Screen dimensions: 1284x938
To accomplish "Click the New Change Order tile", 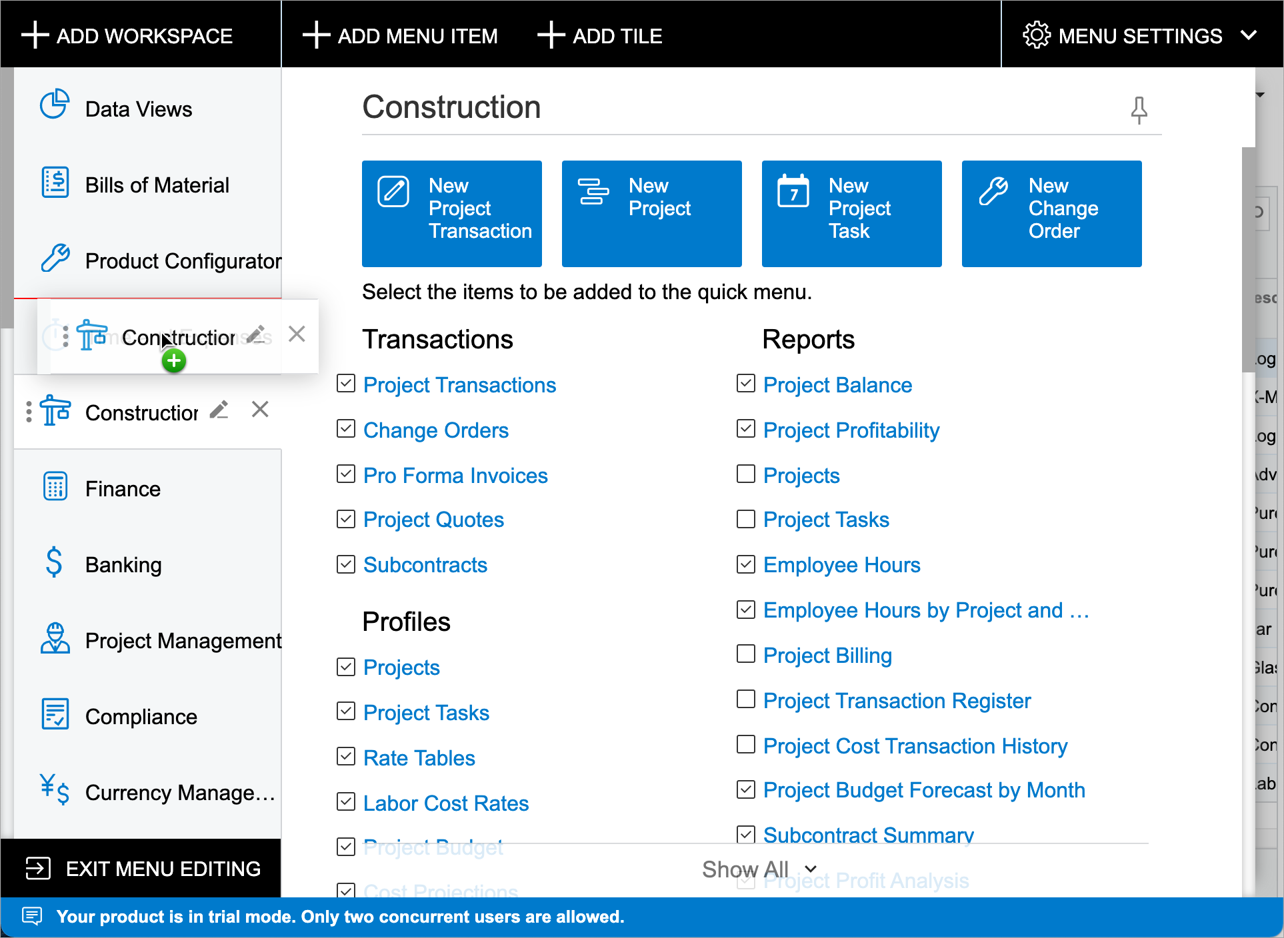I will click(x=1051, y=213).
